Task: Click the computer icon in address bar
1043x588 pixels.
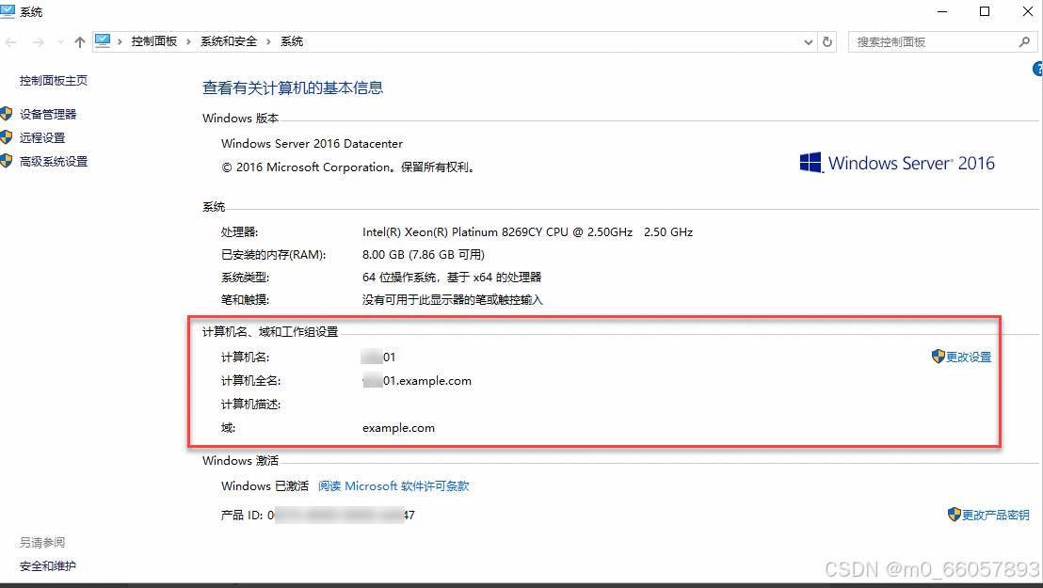Action: coord(103,41)
